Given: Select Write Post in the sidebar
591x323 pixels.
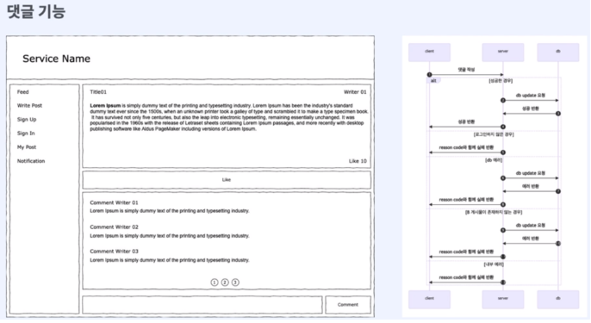Looking at the screenshot, I should 29,106.
